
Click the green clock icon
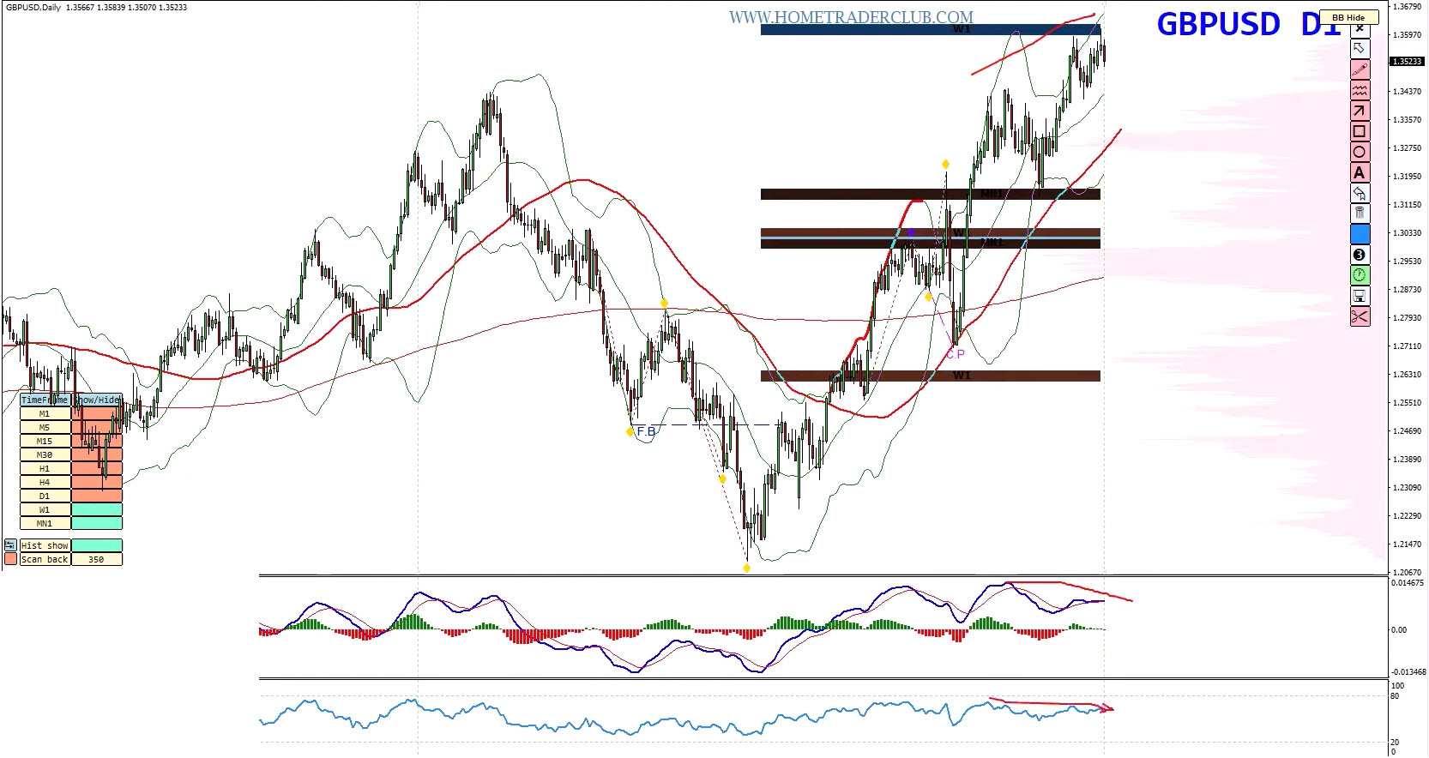(x=1360, y=275)
